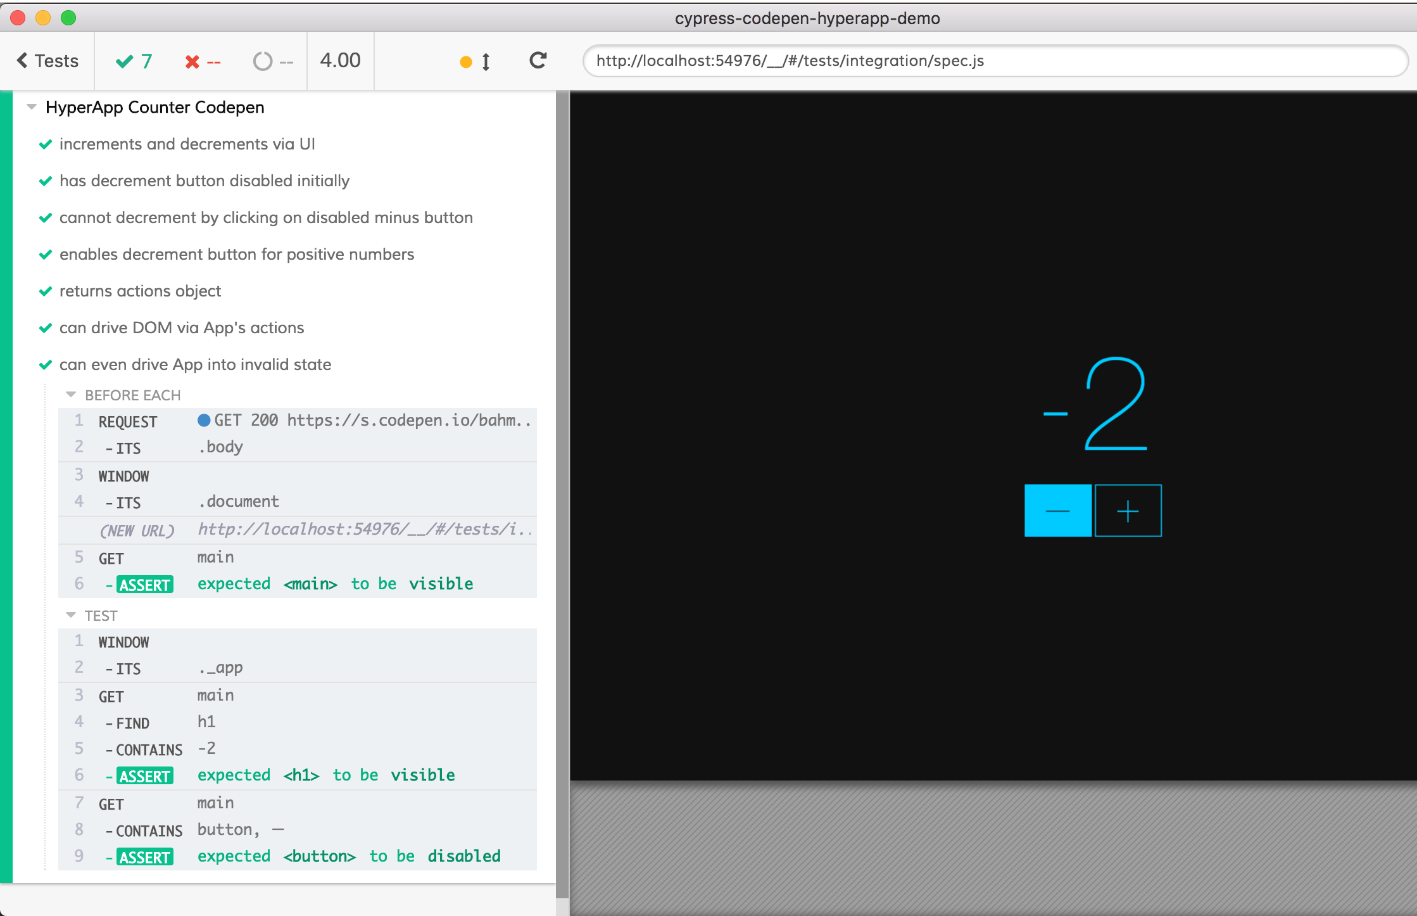Click the URL bar showing localhost spec.js
This screenshot has height=916, width=1417.
click(x=995, y=61)
